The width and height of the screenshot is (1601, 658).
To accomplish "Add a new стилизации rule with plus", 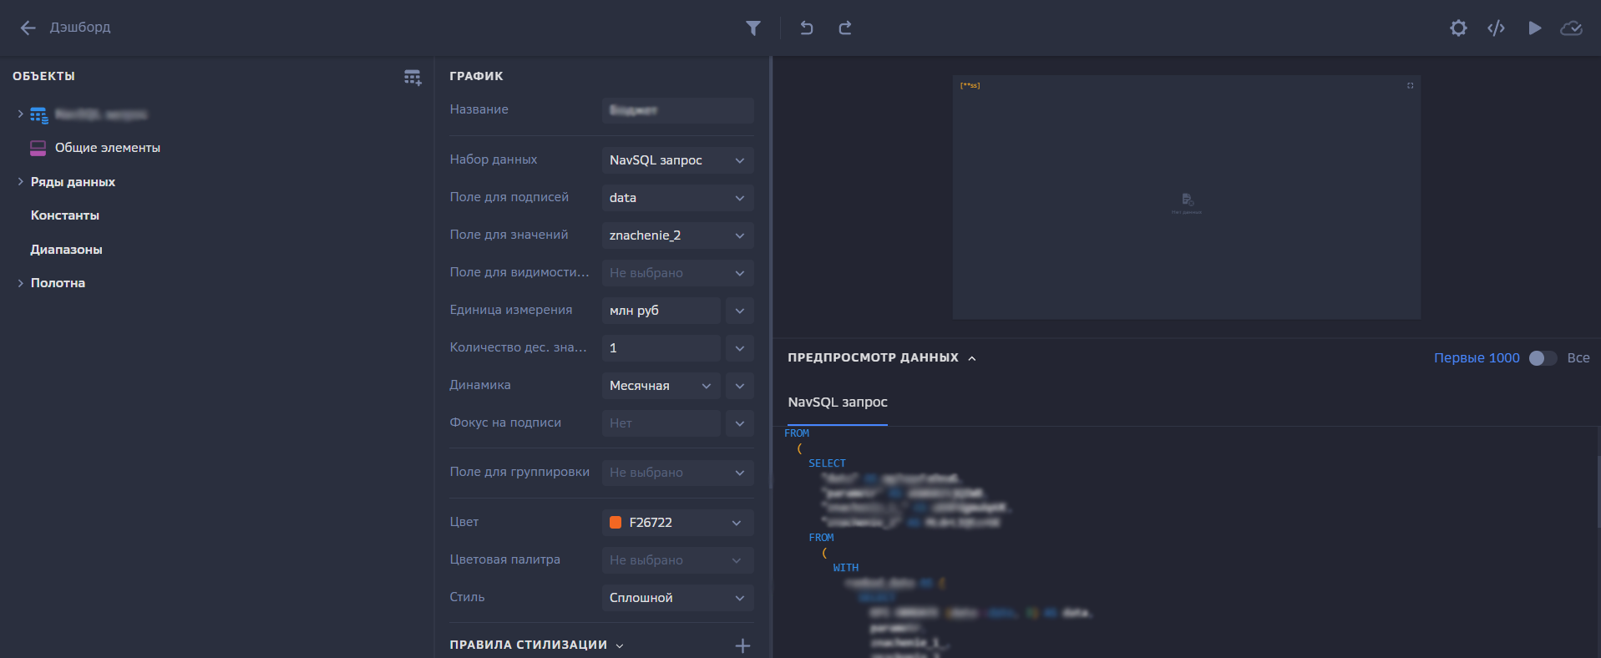I will coord(742,645).
